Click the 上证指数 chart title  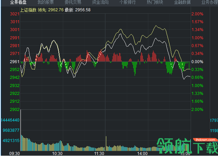click(x=28, y=10)
